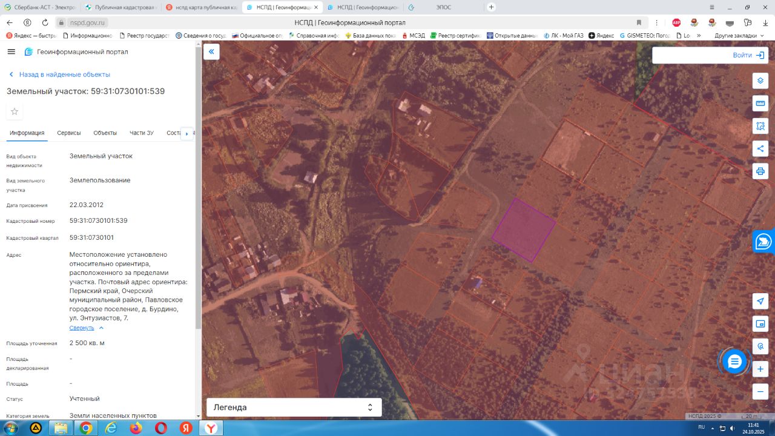Open the GISMETEO bookmark

click(644, 36)
